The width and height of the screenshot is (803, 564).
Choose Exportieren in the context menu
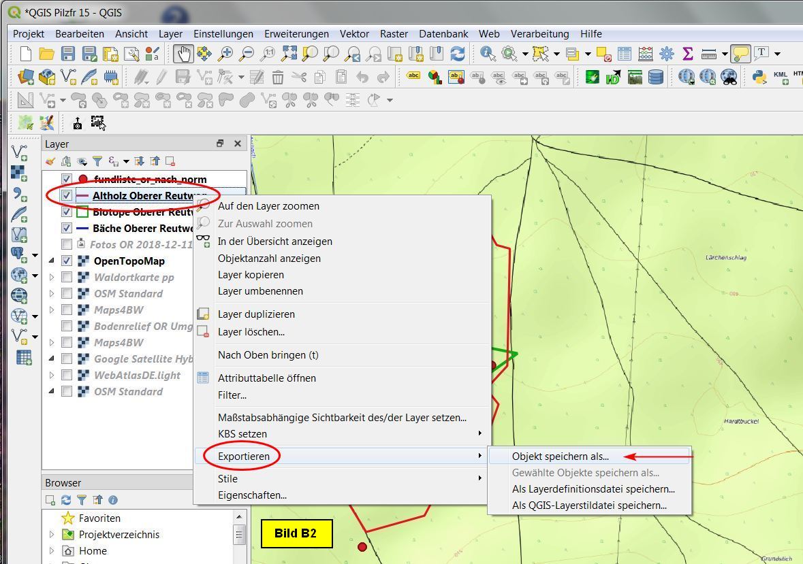pyautogui.click(x=244, y=456)
